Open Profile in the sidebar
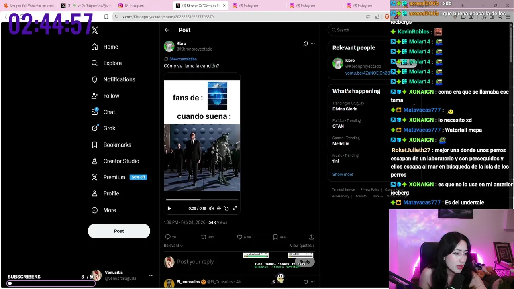 tap(105, 193)
